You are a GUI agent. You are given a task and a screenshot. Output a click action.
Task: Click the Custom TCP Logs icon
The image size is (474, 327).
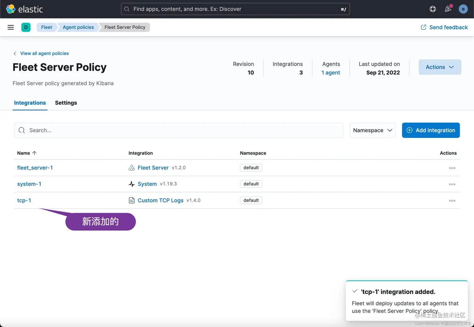point(132,200)
